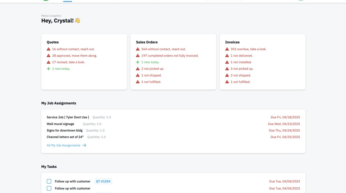346x193 pixels.
Task: Open "Service Job [ Tyler Dont Use ]" assignment
Action: click(x=68, y=117)
